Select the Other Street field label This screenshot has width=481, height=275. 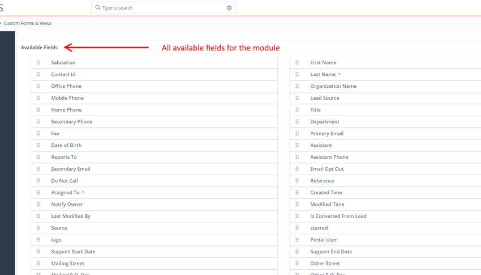pos(325,264)
